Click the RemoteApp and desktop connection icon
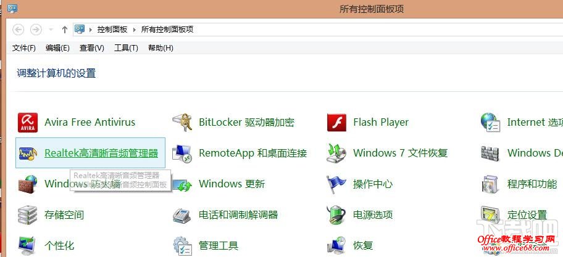The width and height of the screenshot is (563, 257). [183, 153]
